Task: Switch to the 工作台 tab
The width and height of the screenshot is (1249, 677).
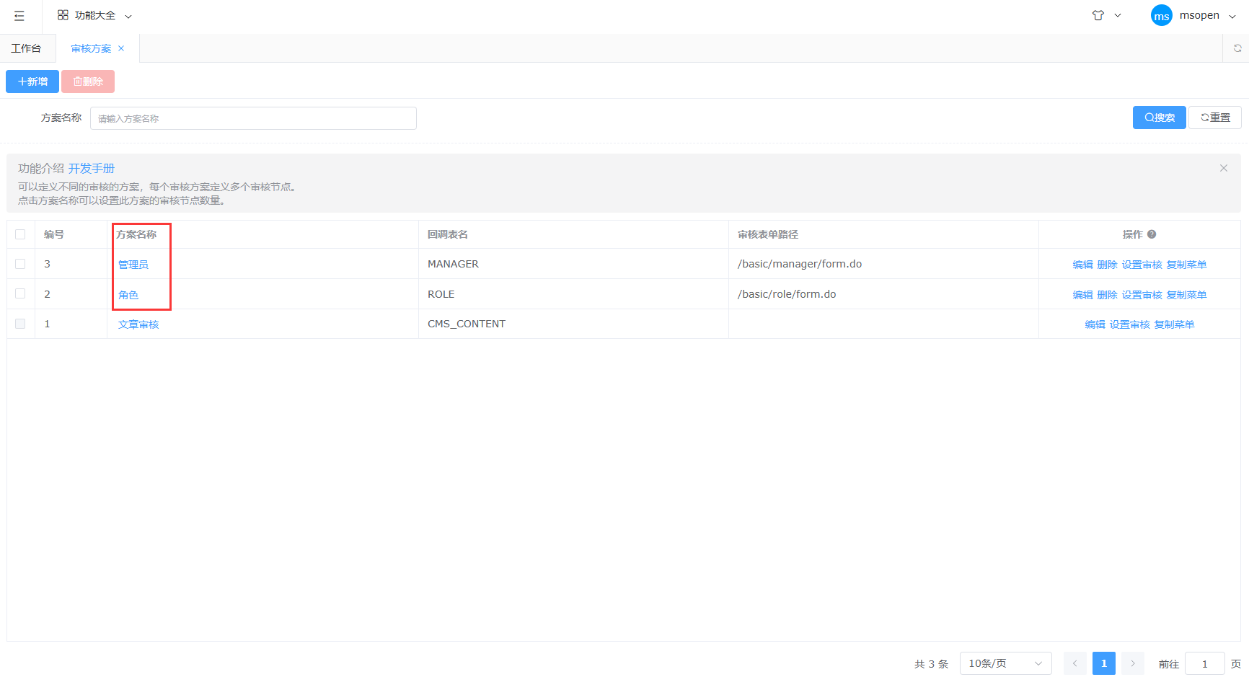Action: pos(26,48)
